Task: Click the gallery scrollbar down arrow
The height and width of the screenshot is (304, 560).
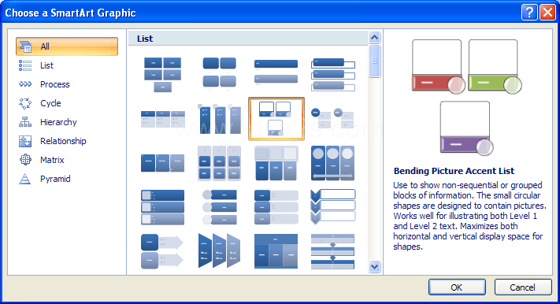Action: [374, 266]
